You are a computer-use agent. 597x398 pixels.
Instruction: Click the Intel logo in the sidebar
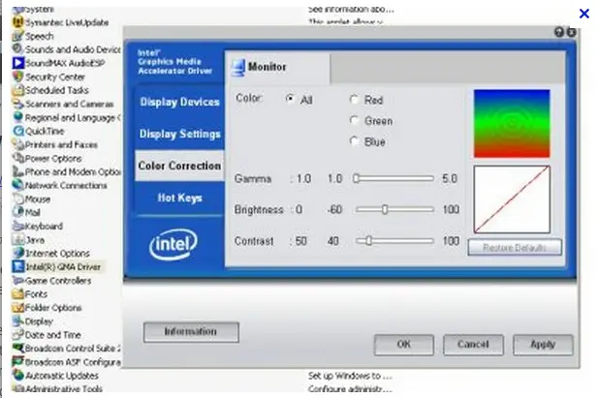point(173,244)
